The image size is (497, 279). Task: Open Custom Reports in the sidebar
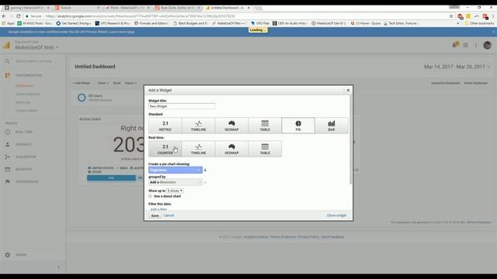[x=28, y=94]
